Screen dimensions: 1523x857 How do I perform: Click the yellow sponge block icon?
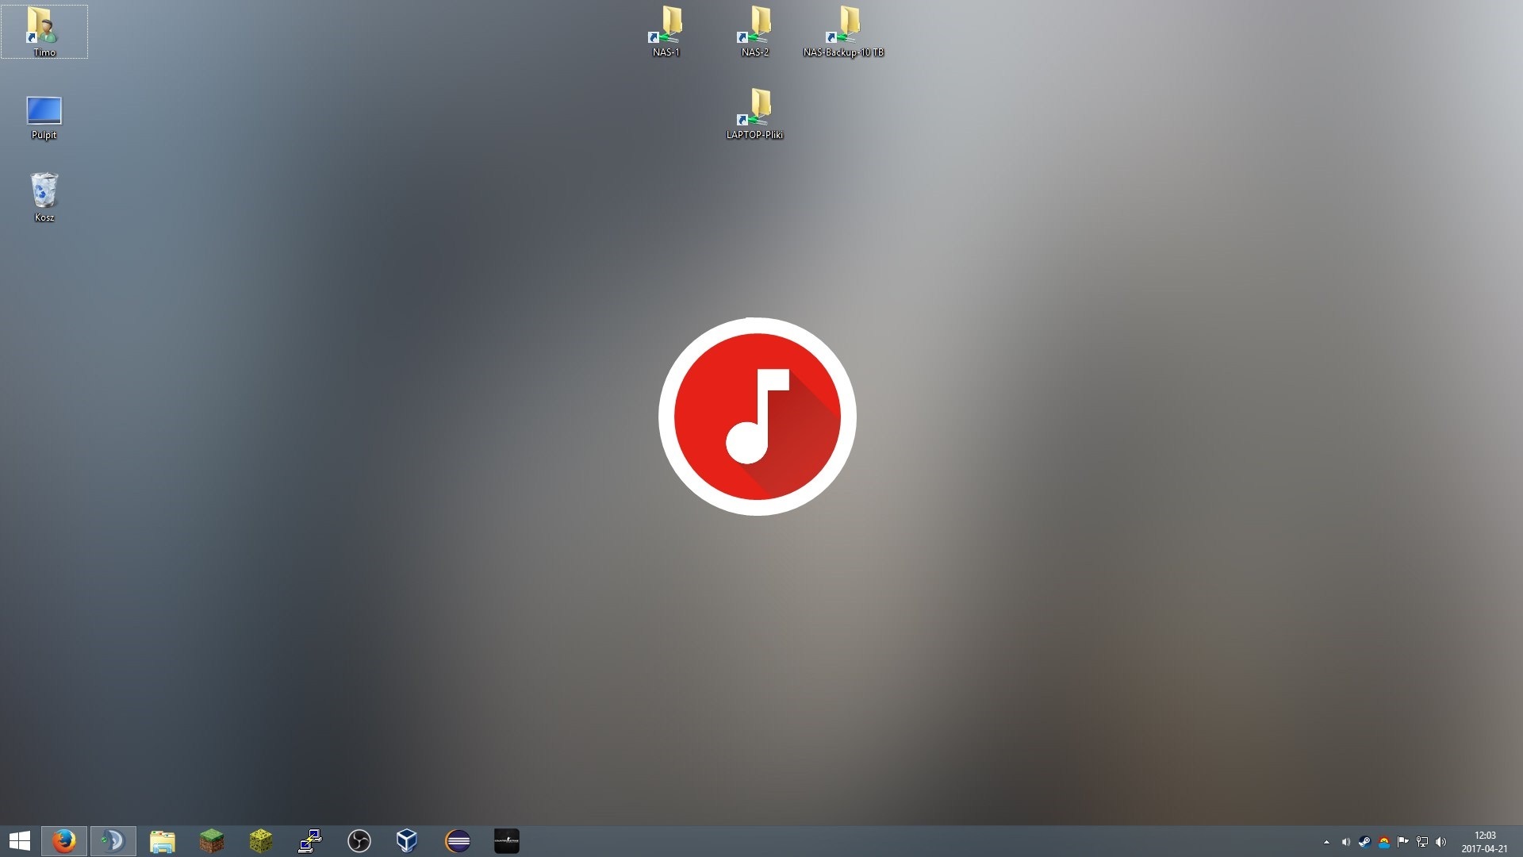tap(261, 840)
